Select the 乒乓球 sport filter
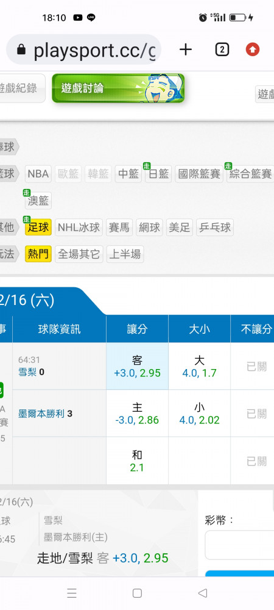 click(x=215, y=227)
